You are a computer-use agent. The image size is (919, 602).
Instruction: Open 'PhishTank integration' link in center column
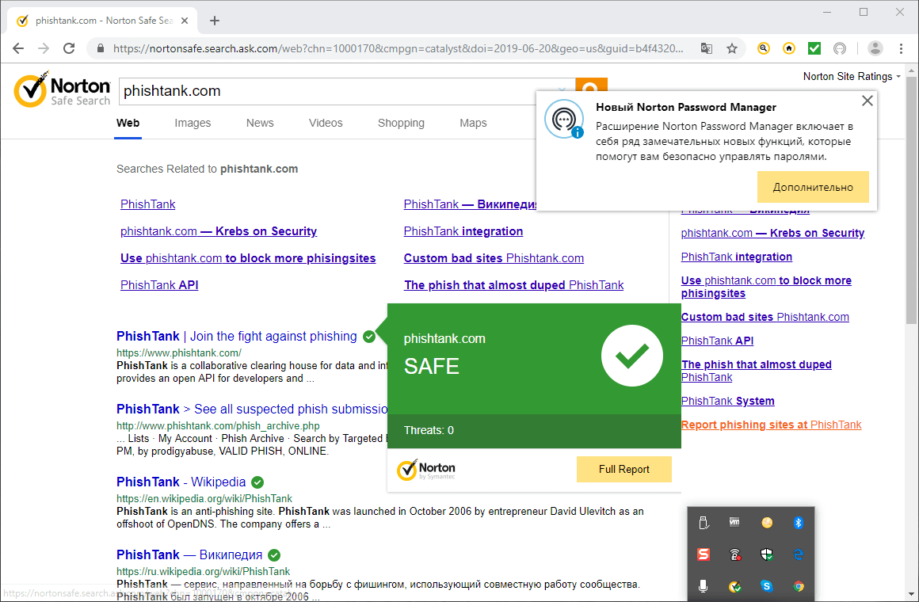(x=463, y=231)
